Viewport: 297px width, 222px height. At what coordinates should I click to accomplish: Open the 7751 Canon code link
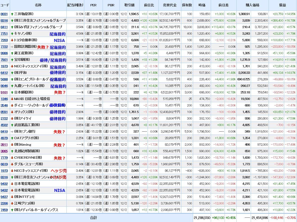(x=4, y=34)
